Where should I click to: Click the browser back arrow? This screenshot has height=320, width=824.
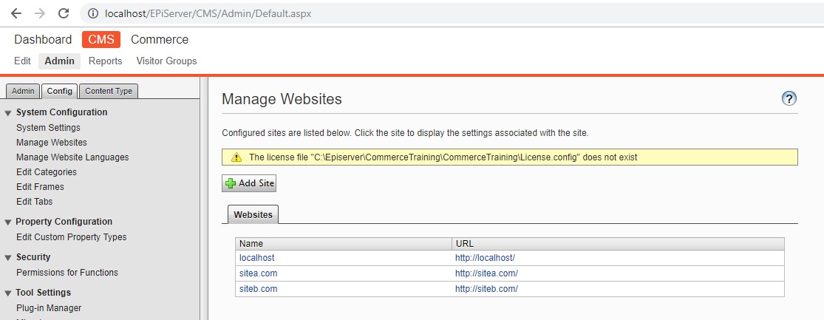pos(16,13)
